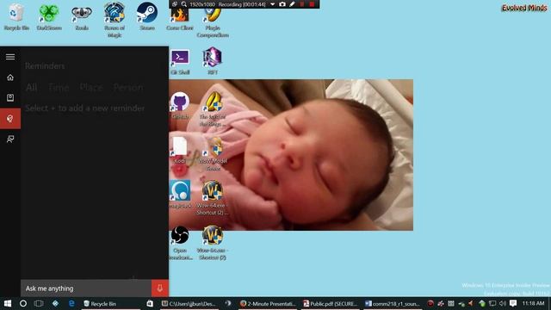Switch to C:\Users taskbar window
Screen dimensions: 551x310
(189, 303)
